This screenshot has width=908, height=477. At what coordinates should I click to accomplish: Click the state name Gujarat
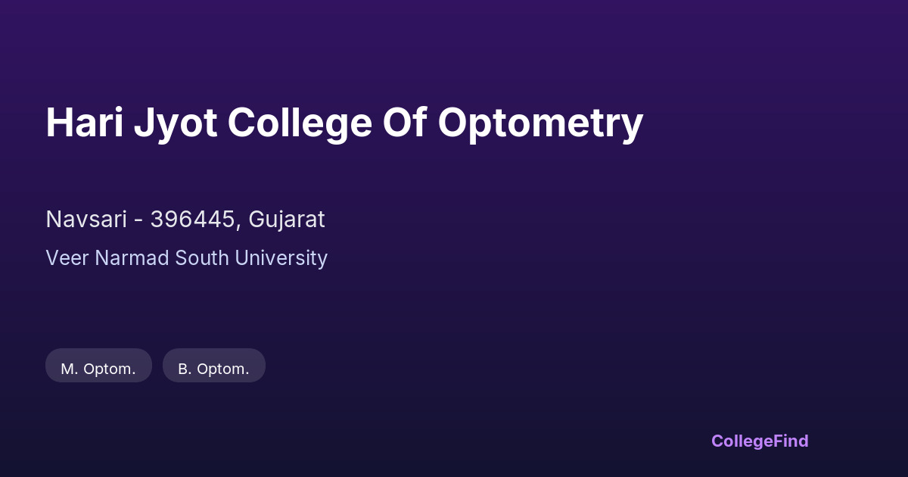pyautogui.click(x=287, y=220)
